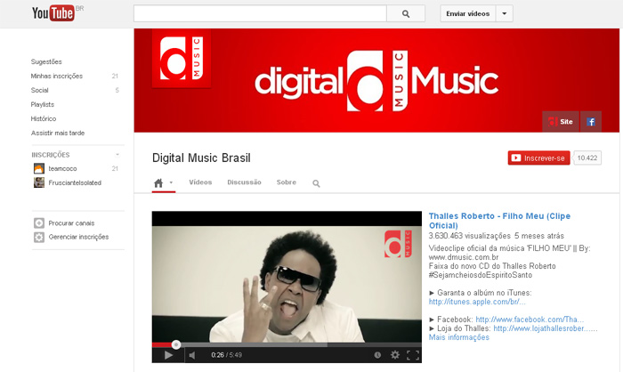Click the subscriber count 10.422
The height and width of the screenshot is (372, 623).
point(587,158)
